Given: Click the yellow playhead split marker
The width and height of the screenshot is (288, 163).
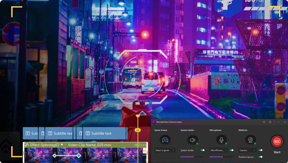Looking at the screenshot, I should (x=138, y=130).
